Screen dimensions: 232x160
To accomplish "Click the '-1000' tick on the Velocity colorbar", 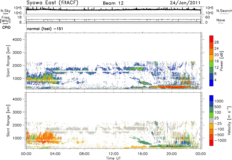I will tap(220, 140).
